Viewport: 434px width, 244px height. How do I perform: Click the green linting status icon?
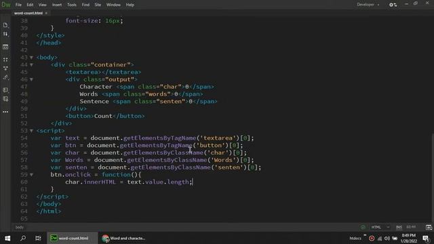(x=363, y=227)
